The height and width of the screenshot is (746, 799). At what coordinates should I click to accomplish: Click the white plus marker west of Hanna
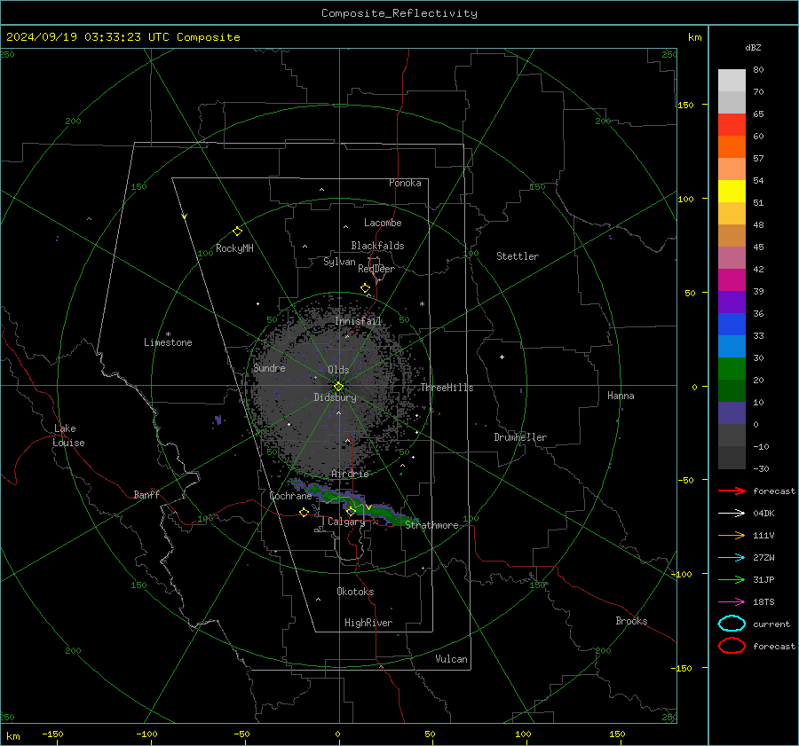point(502,357)
